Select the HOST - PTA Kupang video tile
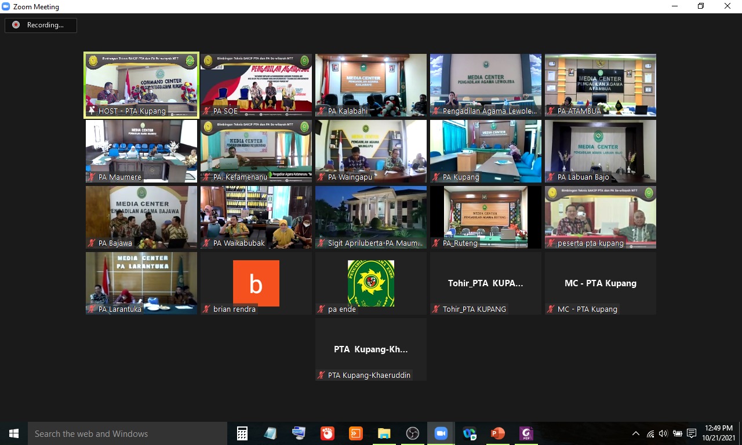 [141, 85]
